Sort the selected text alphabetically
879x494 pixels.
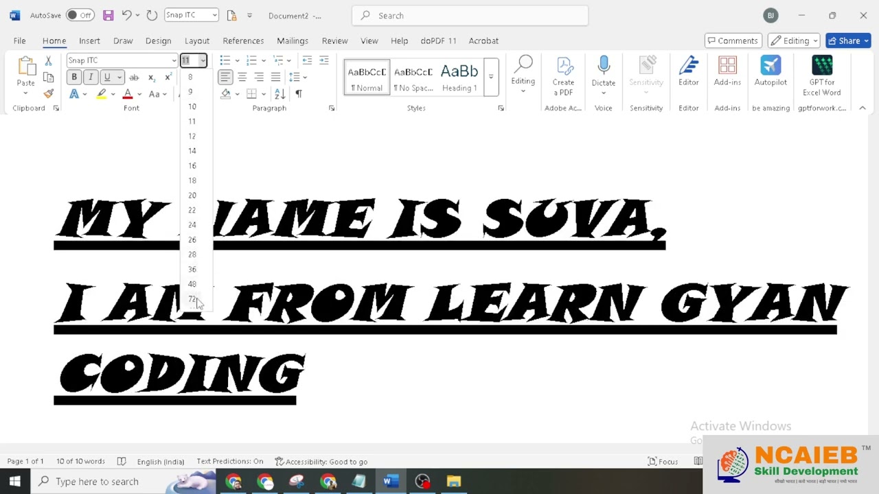279,93
